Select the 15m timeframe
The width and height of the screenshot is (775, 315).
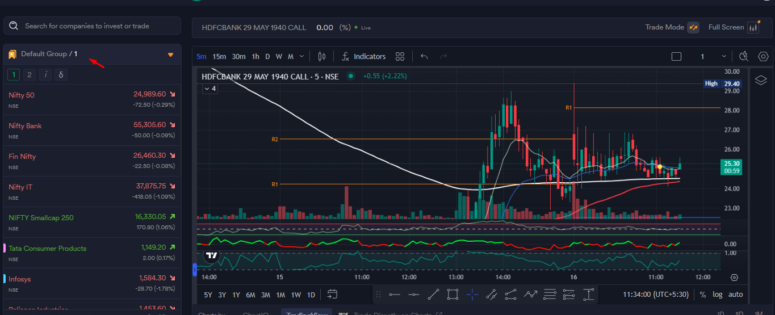[x=219, y=56]
